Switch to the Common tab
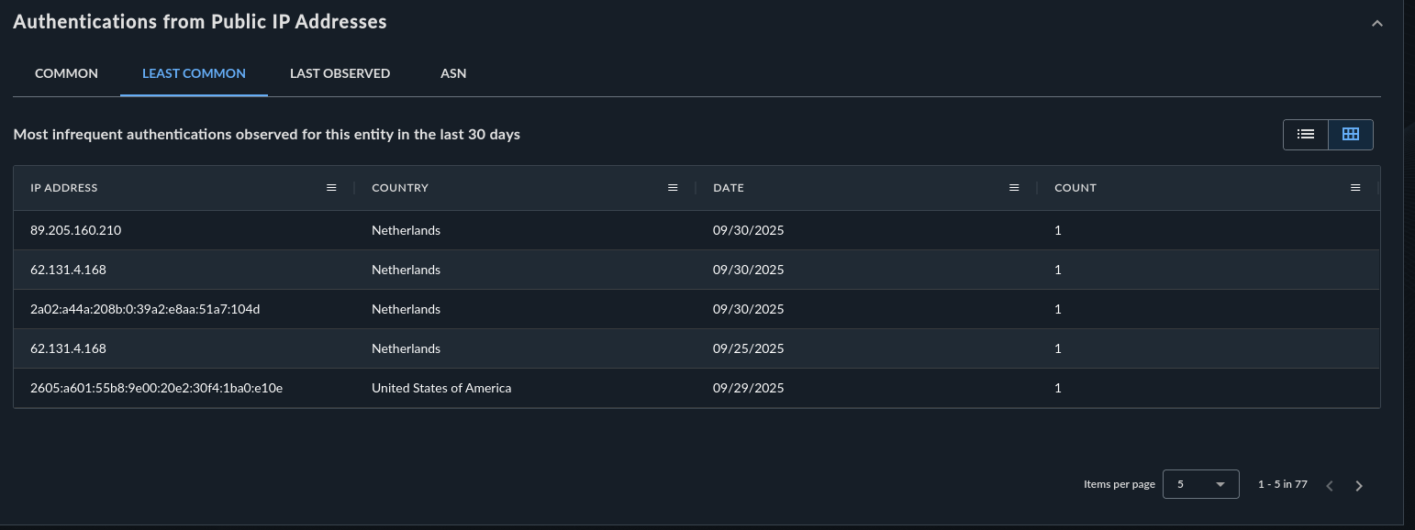 (x=66, y=73)
